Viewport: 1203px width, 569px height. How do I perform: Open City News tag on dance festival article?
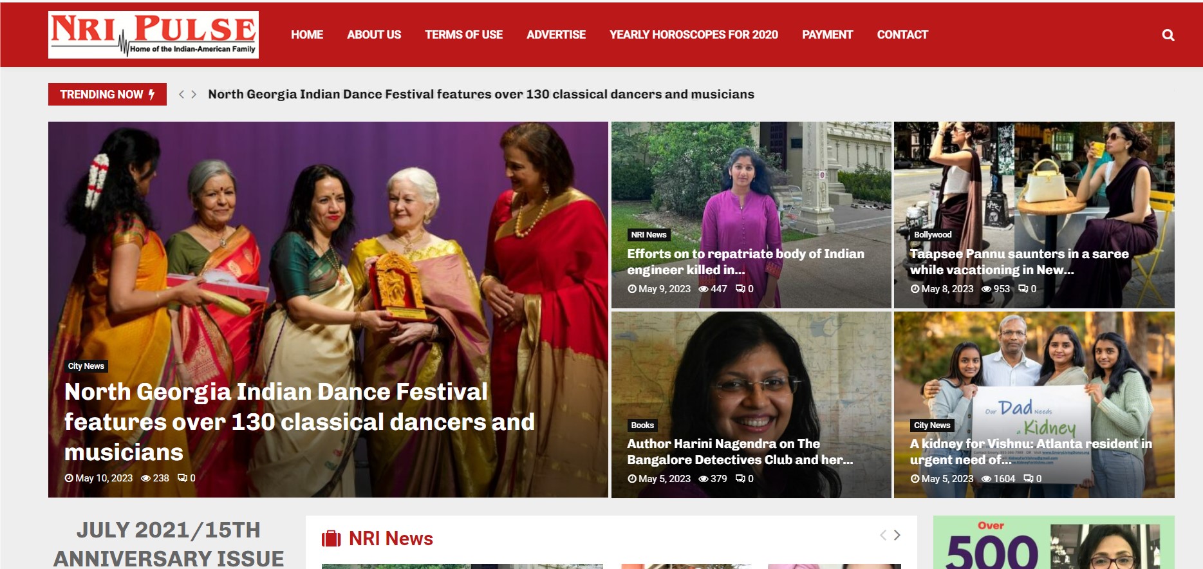[x=86, y=366]
